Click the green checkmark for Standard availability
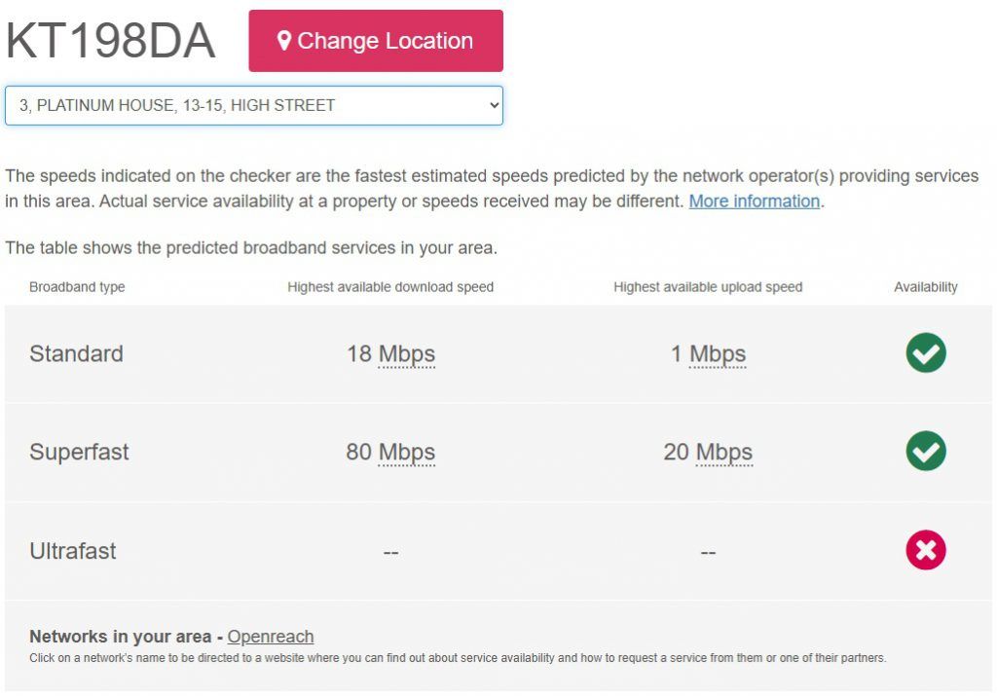The height and width of the screenshot is (696, 997). (925, 352)
